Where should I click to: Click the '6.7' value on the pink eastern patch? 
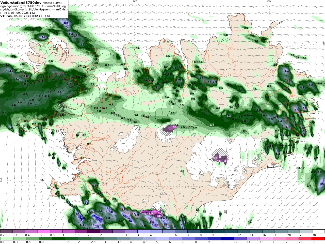tap(304, 109)
